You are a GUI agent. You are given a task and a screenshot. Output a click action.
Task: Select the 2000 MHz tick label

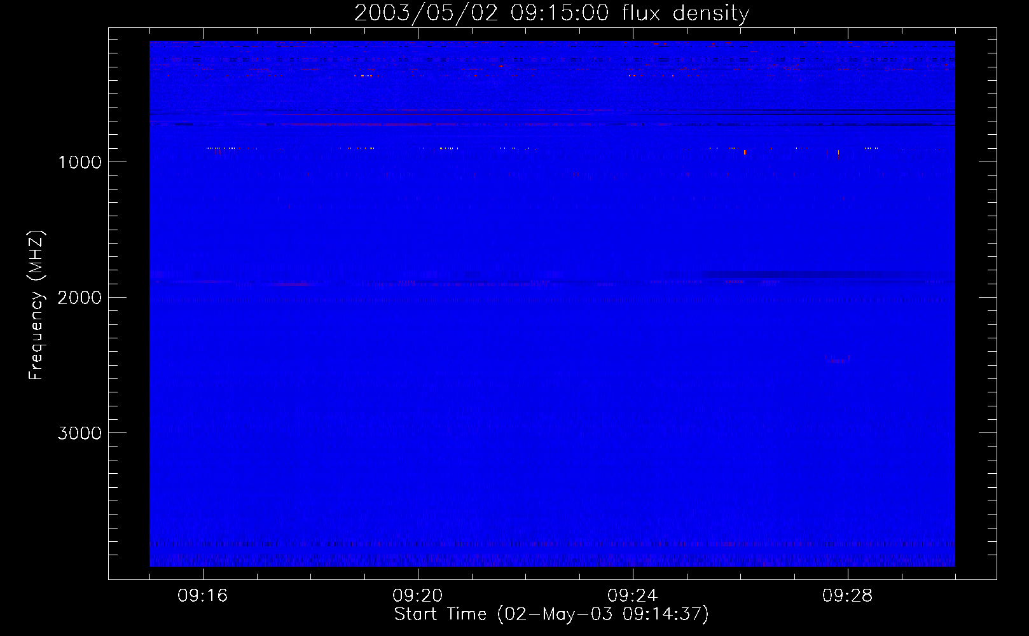(x=79, y=298)
